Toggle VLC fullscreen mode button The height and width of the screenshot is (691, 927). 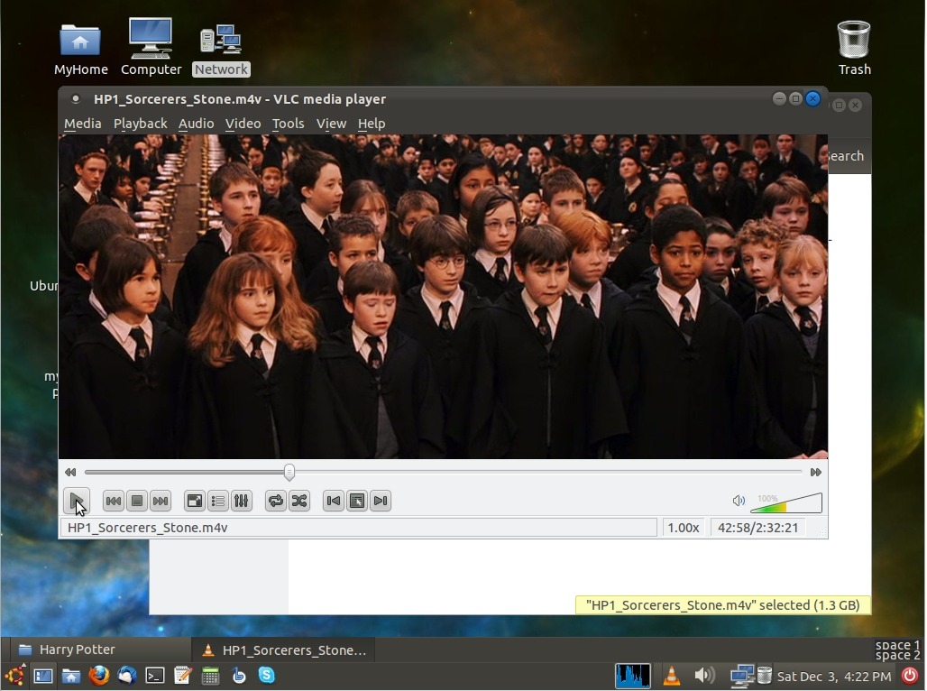195,501
